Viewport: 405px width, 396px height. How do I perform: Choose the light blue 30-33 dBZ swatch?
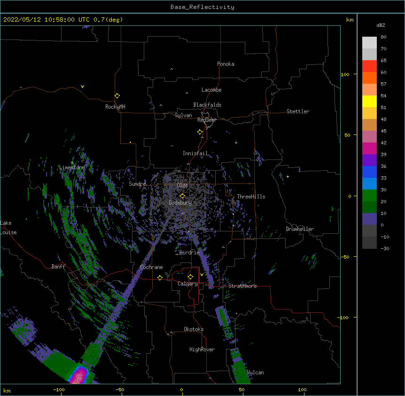[369, 183]
